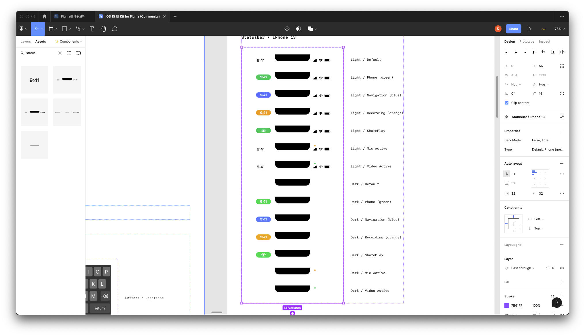Select horizontal auto layout direction arrow
The image size is (585, 336).
click(x=514, y=174)
